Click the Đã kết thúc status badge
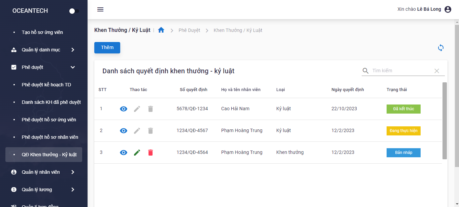459x207 pixels. pyautogui.click(x=403, y=109)
